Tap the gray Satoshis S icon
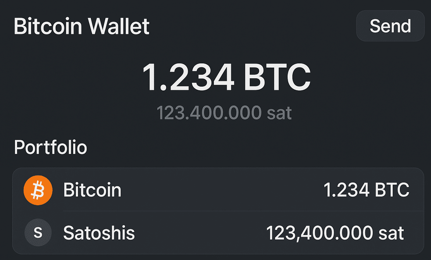 pos(38,232)
